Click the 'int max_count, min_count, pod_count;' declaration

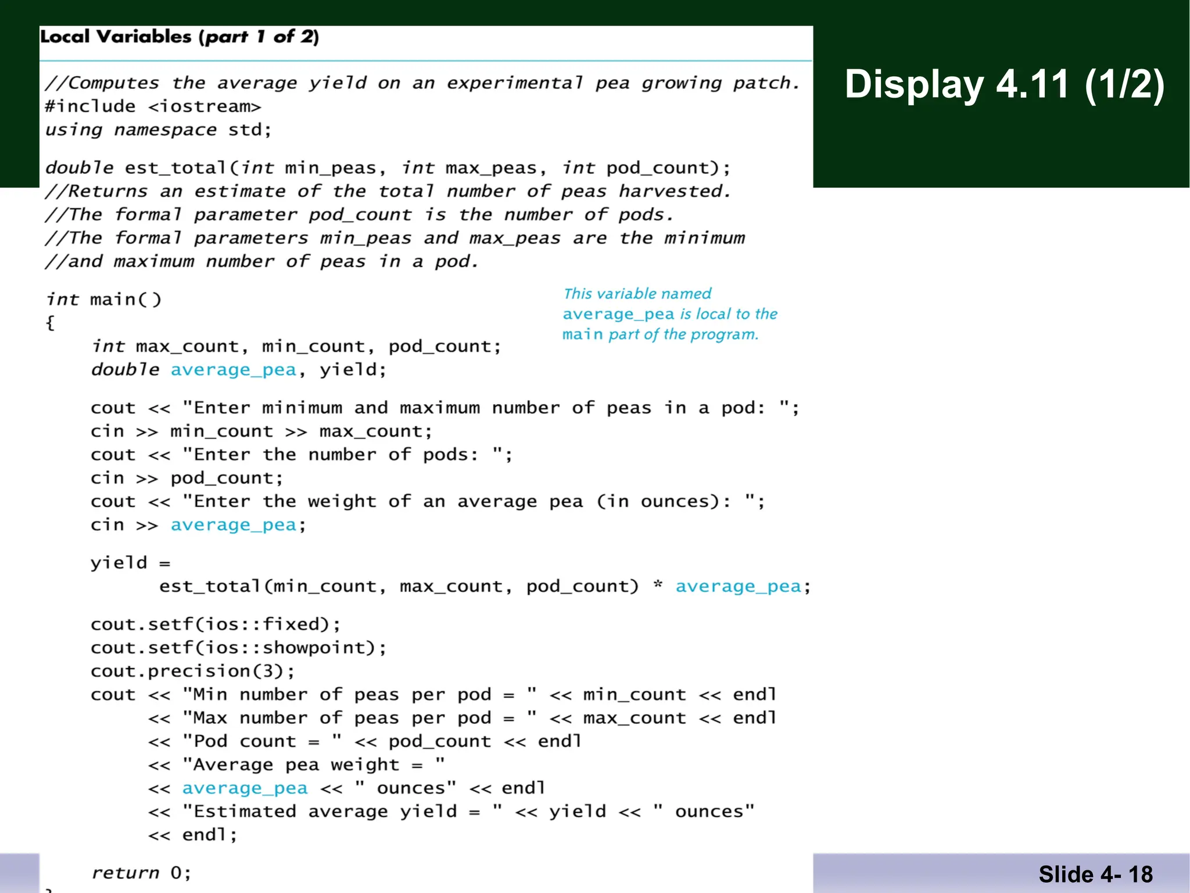pyautogui.click(x=296, y=347)
